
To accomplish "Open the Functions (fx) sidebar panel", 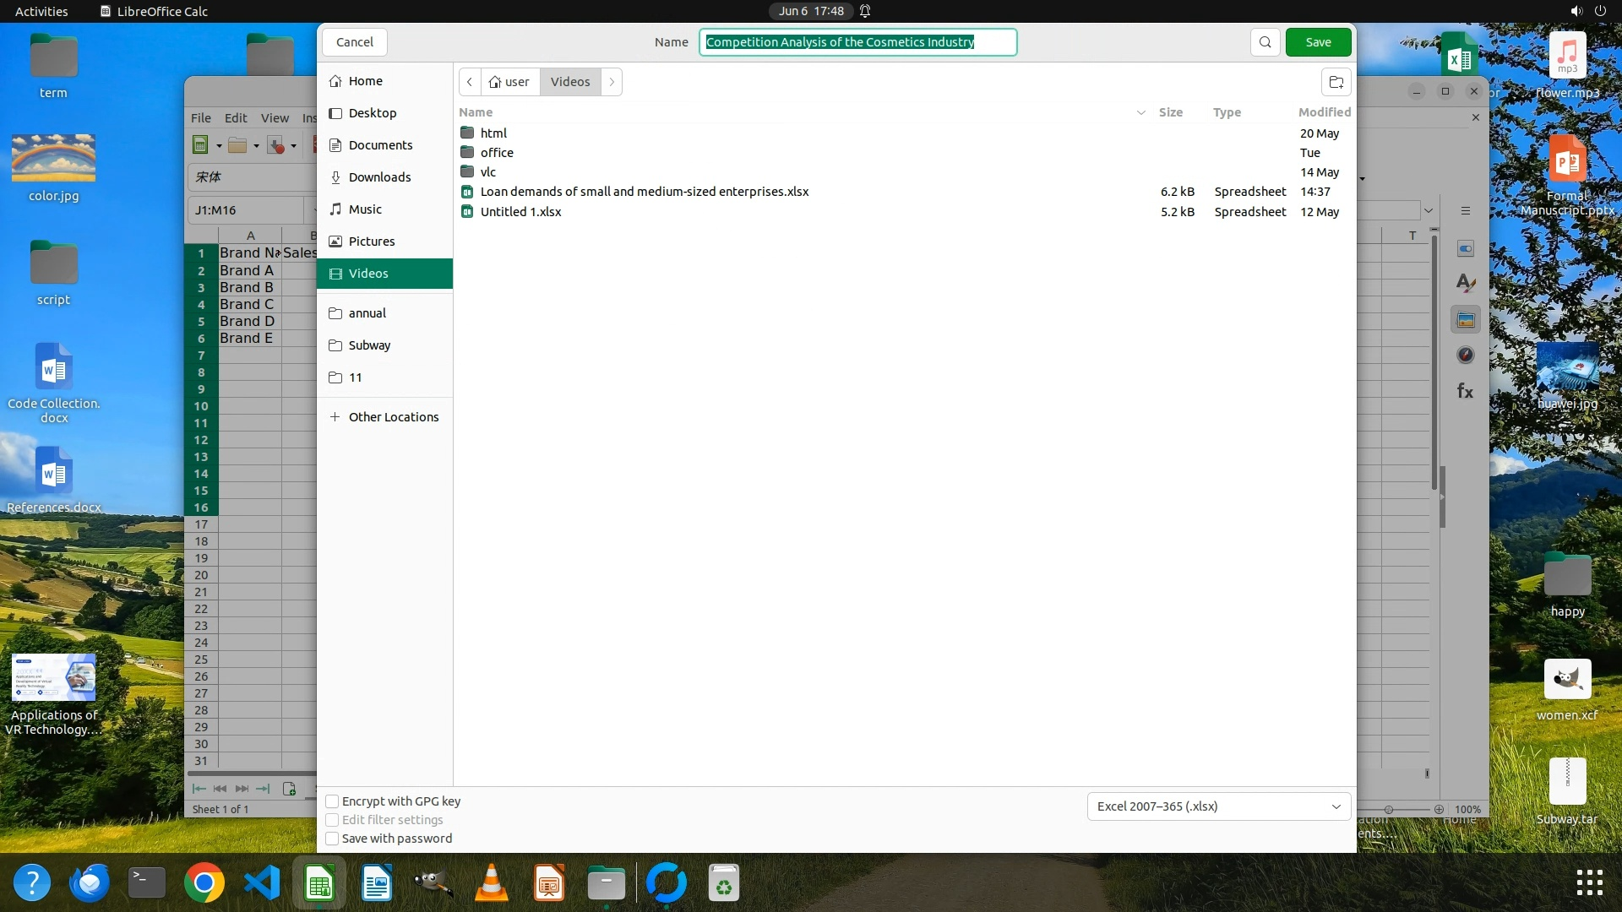I will 1465,391.
